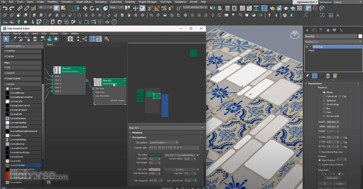Viewport: 363px width, 189px height.
Task: Remove modifier from the stack trash icon
Action: pyautogui.click(x=328, y=76)
